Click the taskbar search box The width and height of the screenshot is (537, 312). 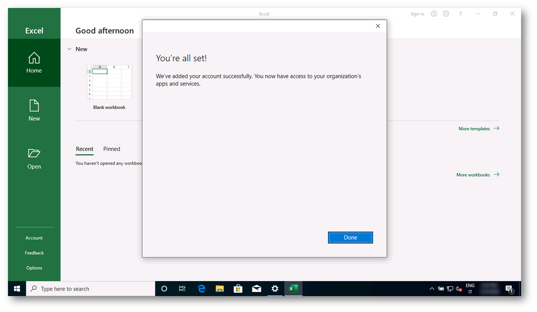91,289
